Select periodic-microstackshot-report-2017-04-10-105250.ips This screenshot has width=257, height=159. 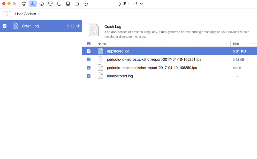point(152,68)
